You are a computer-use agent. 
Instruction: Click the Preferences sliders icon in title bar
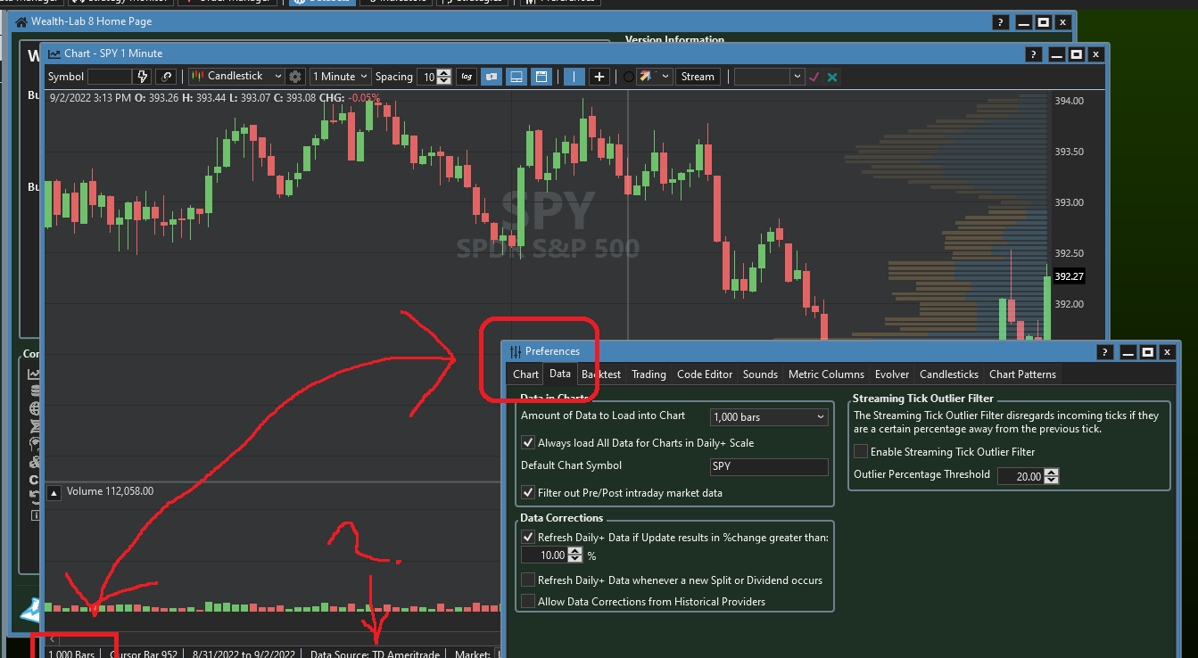[x=516, y=352]
